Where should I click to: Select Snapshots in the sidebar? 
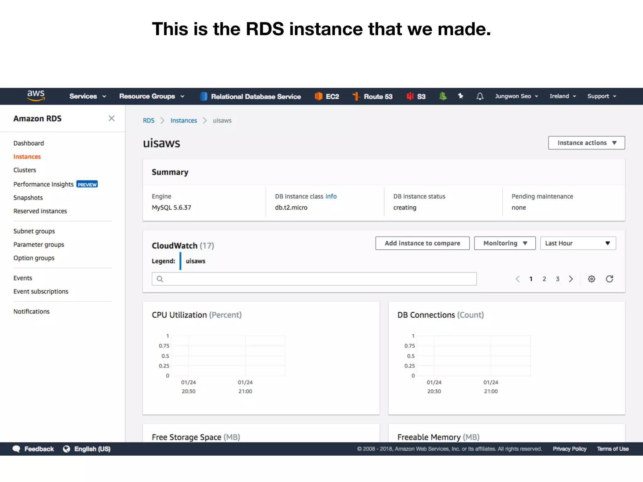[x=28, y=198]
